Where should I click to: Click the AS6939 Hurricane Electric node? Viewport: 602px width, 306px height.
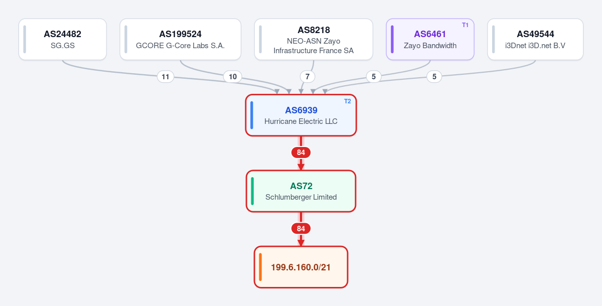tap(301, 115)
